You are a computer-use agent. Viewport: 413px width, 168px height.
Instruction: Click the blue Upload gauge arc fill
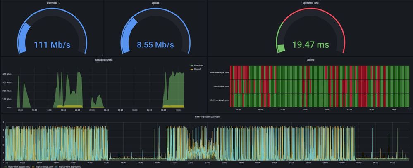(x=127, y=34)
